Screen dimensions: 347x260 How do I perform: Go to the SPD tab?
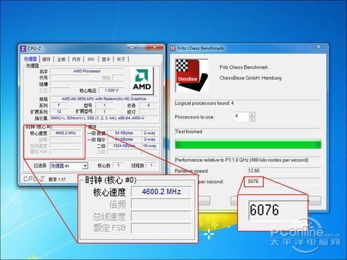(x=91, y=60)
